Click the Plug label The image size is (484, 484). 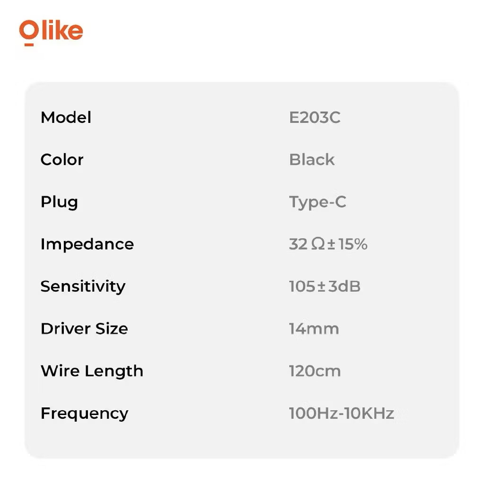(x=59, y=202)
